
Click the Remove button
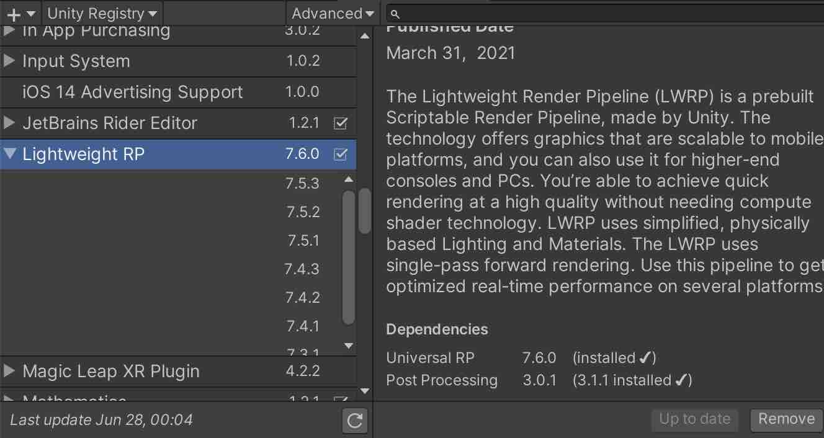click(x=786, y=419)
